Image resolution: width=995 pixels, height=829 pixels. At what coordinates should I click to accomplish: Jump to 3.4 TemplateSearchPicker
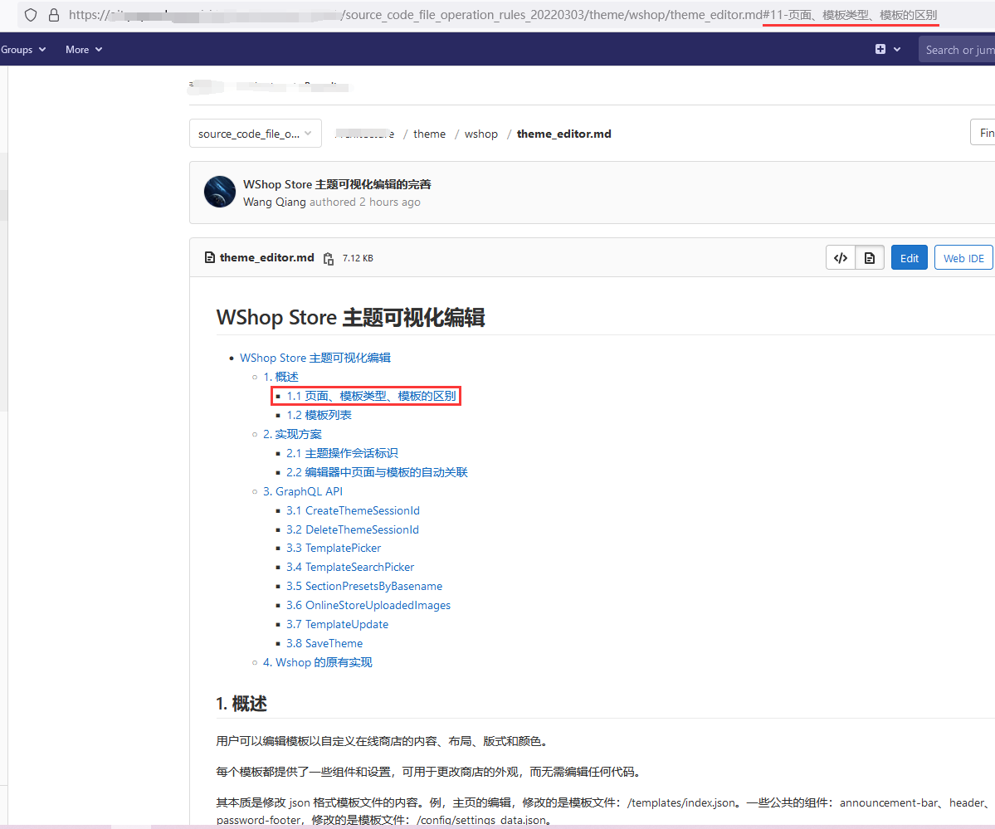(349, 567)
